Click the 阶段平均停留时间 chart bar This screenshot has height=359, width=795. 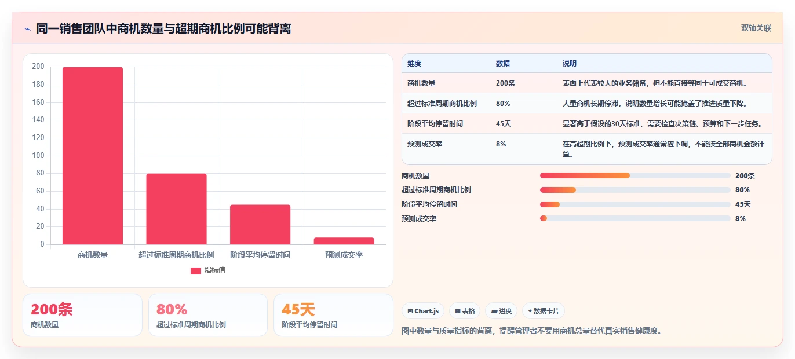tap(260, 225)
